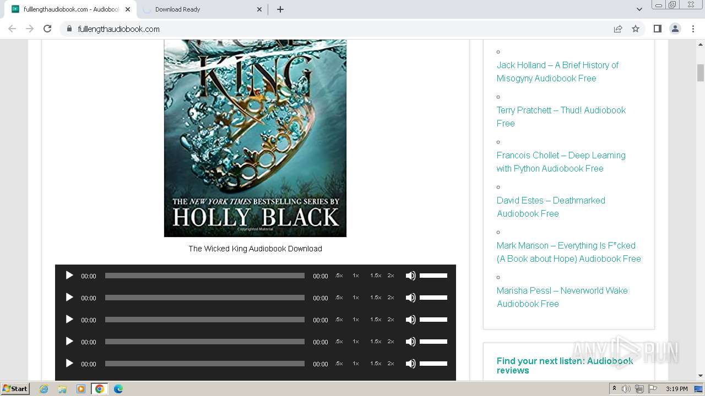
Task: Play the fourth audio track
Action: [69, 342]
